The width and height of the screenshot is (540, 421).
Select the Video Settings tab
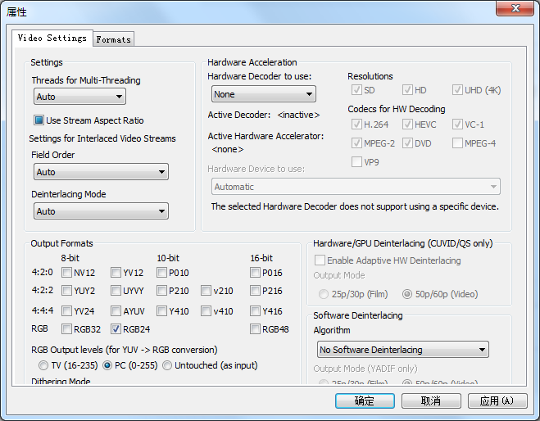(x=52, y=38)
